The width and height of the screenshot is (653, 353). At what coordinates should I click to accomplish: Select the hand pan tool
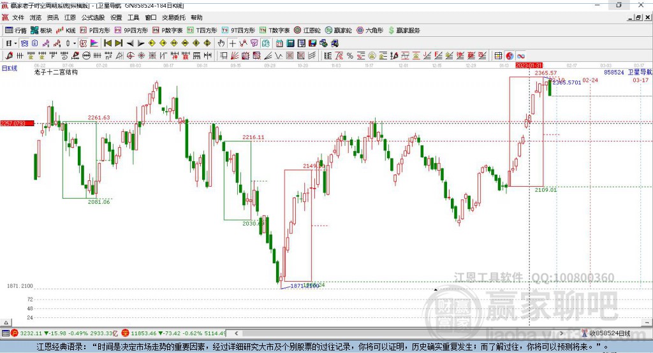tap(221, 43)
